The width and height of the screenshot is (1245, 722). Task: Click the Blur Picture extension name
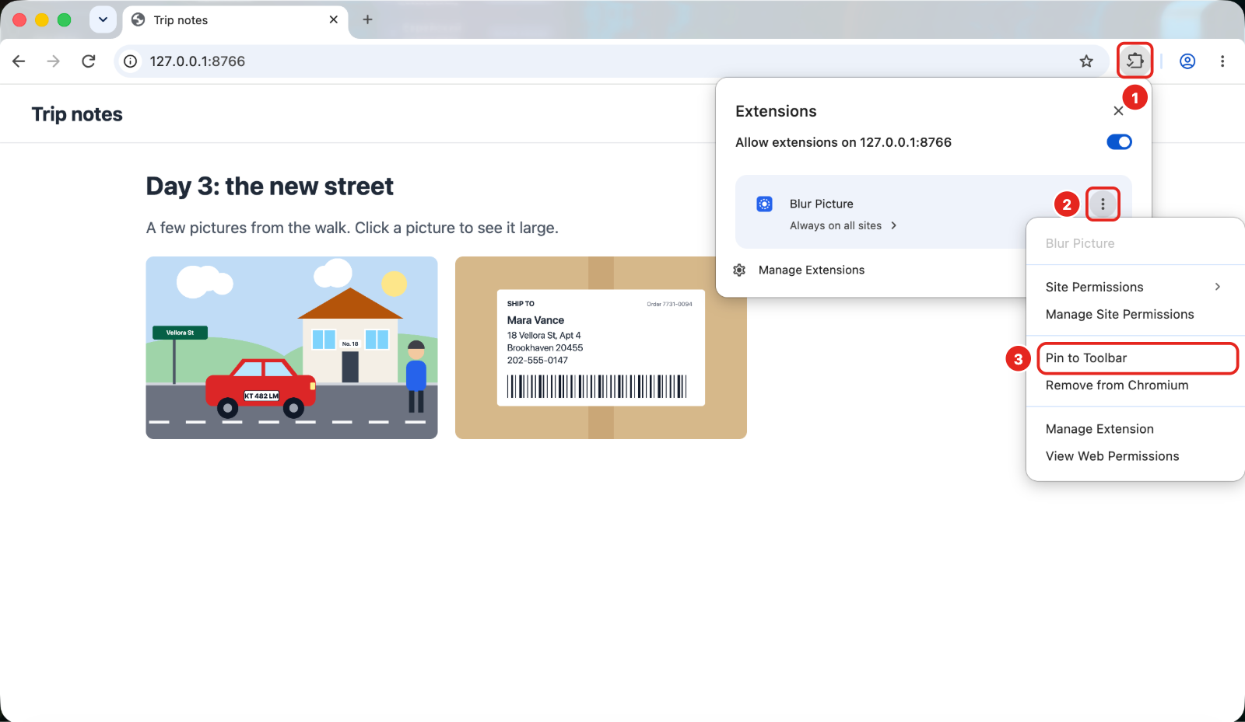pyautogui.click(x=822, y=204)
